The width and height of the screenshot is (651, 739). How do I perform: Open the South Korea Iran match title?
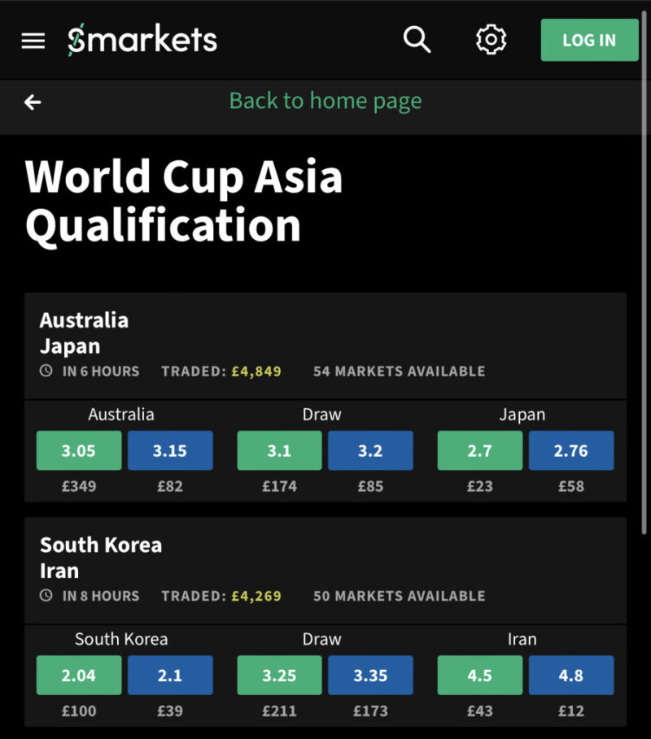pos(101,557)
